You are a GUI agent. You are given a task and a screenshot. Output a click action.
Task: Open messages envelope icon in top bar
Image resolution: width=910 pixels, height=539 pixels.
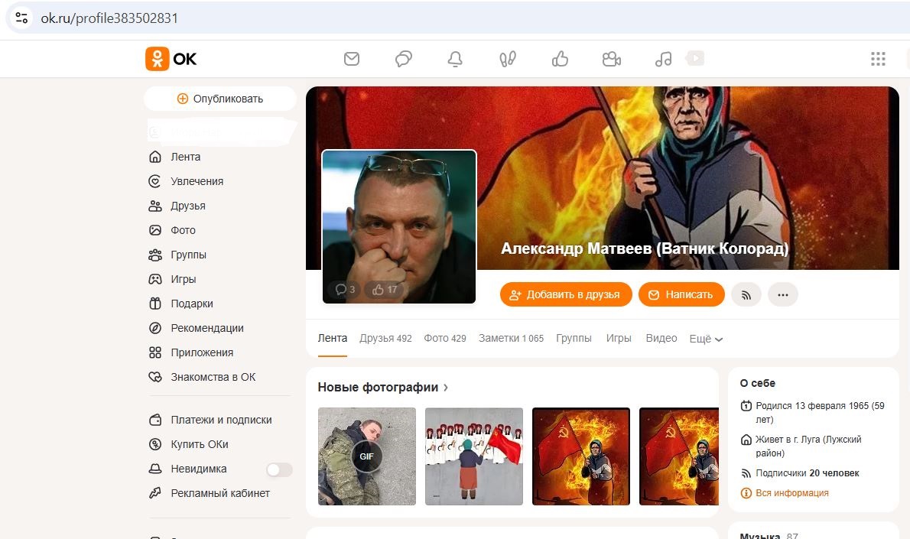352,59
